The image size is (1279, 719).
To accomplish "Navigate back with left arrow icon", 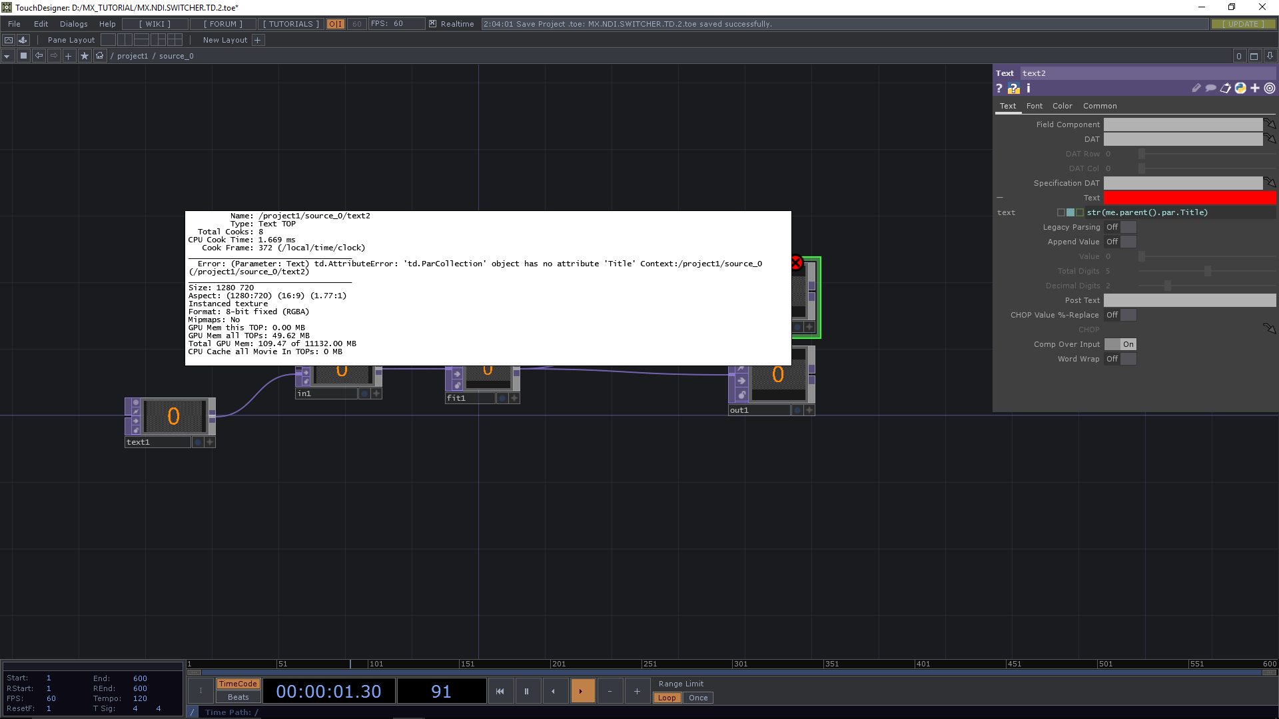I will click(x=39, y=56).
